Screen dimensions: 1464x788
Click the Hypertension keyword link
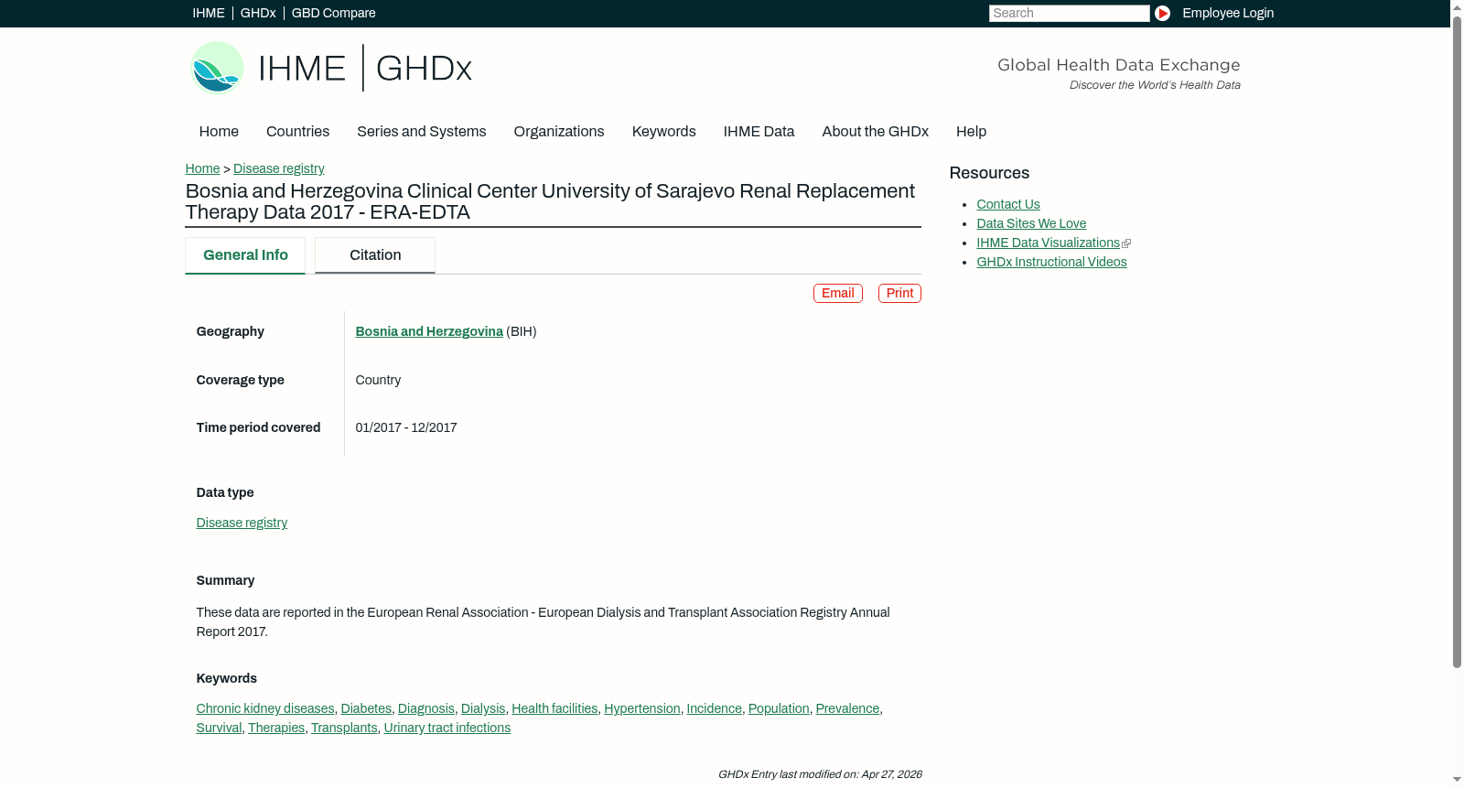pos(642,709)
